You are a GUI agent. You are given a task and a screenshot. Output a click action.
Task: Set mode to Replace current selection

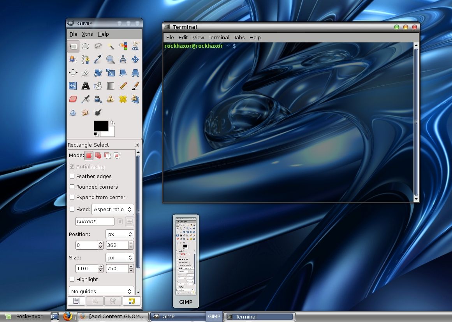pyautogui.click(x=89, y=156)
